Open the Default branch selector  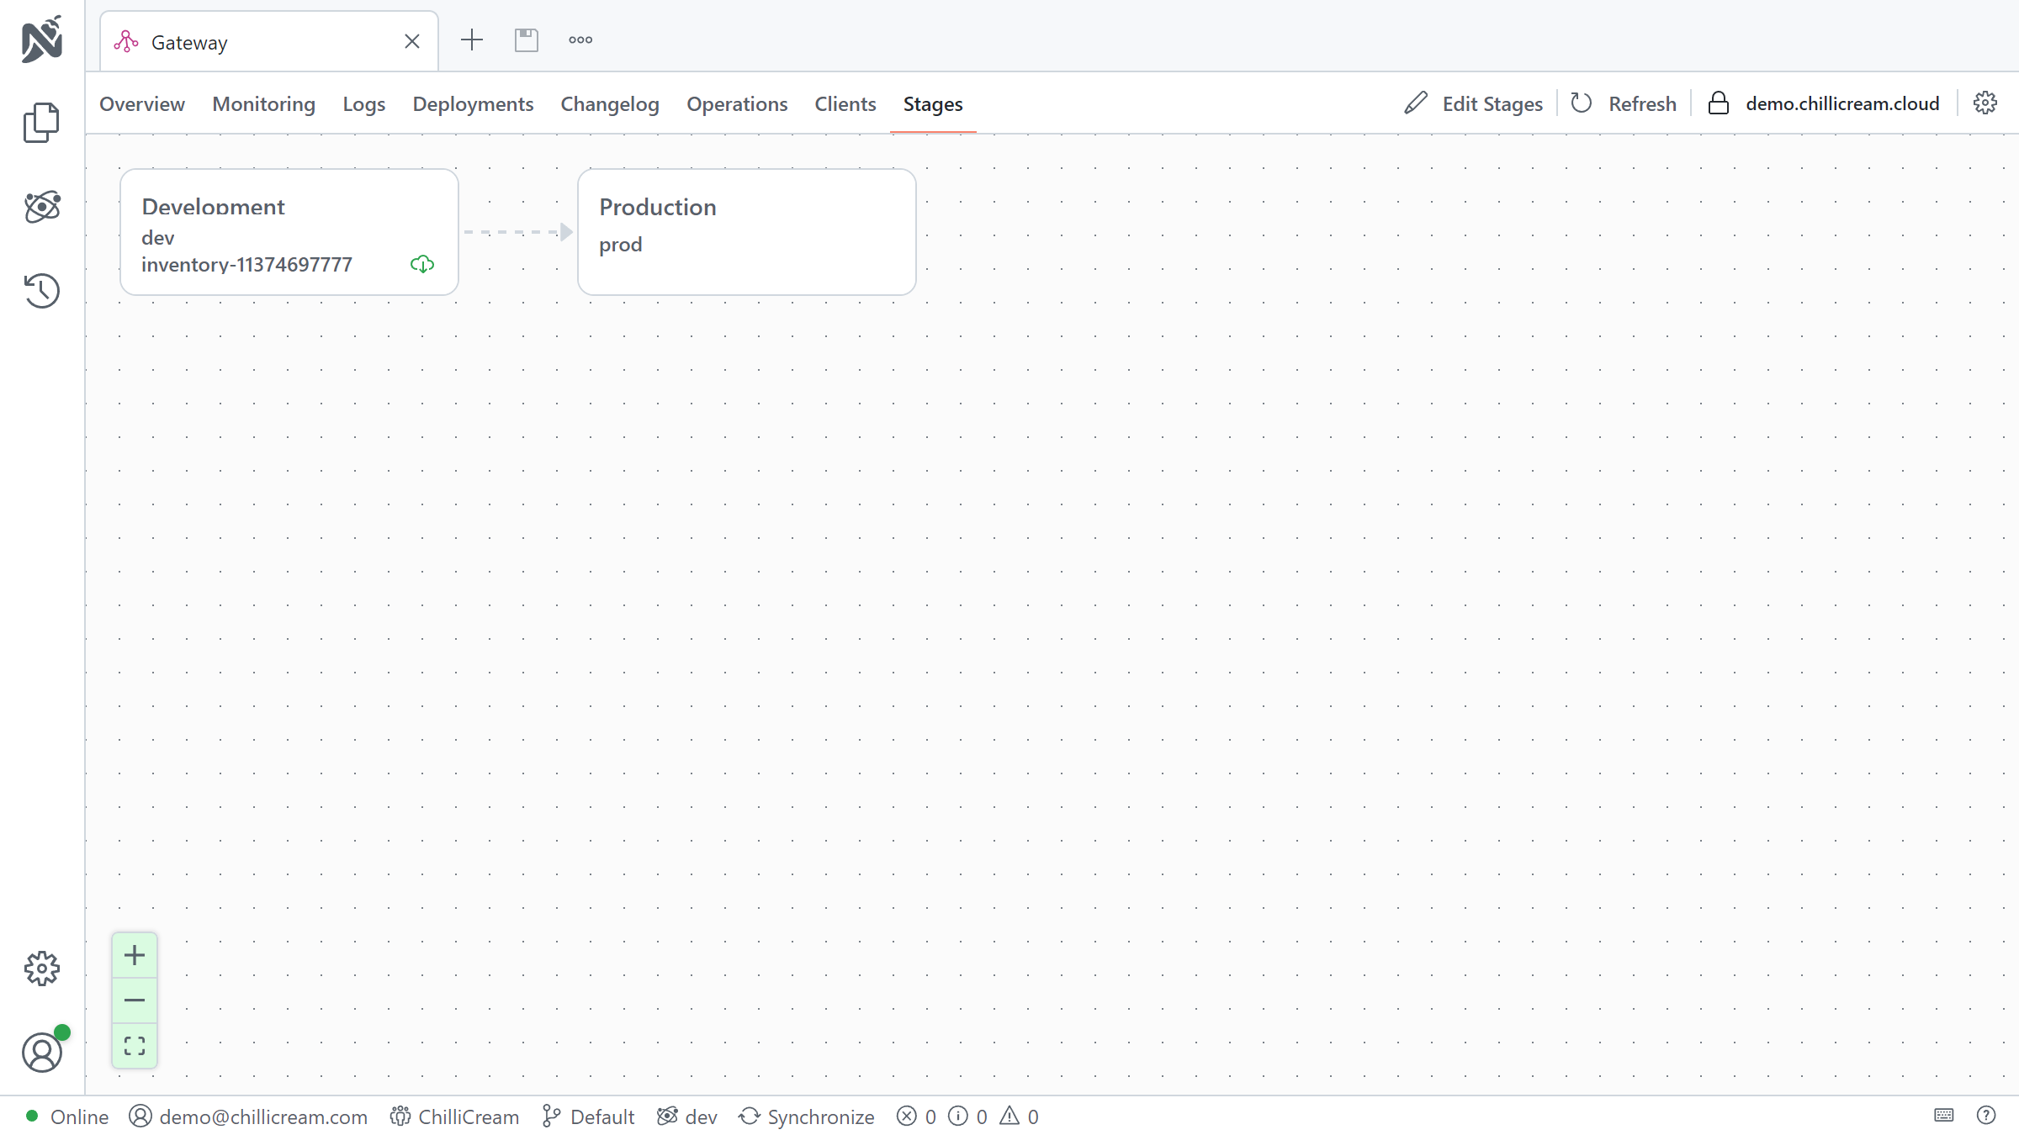pyautogui.click(x=589, y=1117)
